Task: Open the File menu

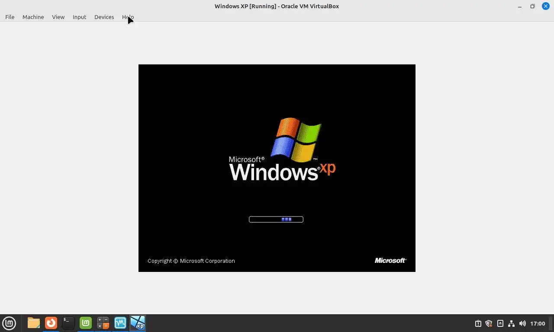Action: pos(10,17)
